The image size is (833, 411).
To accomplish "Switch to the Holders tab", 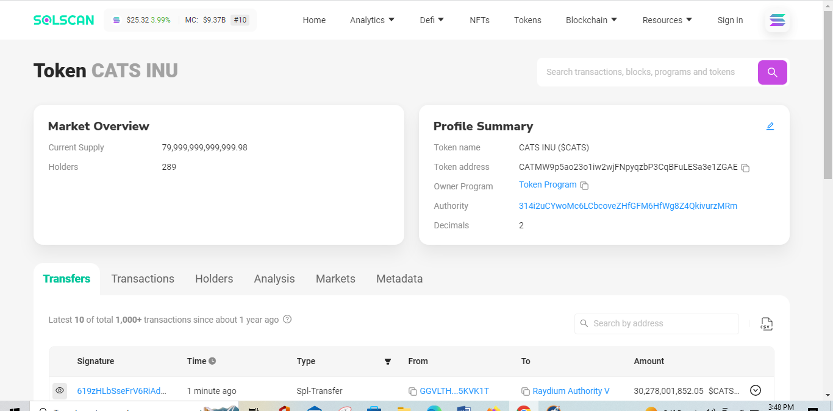I will 214,278.
